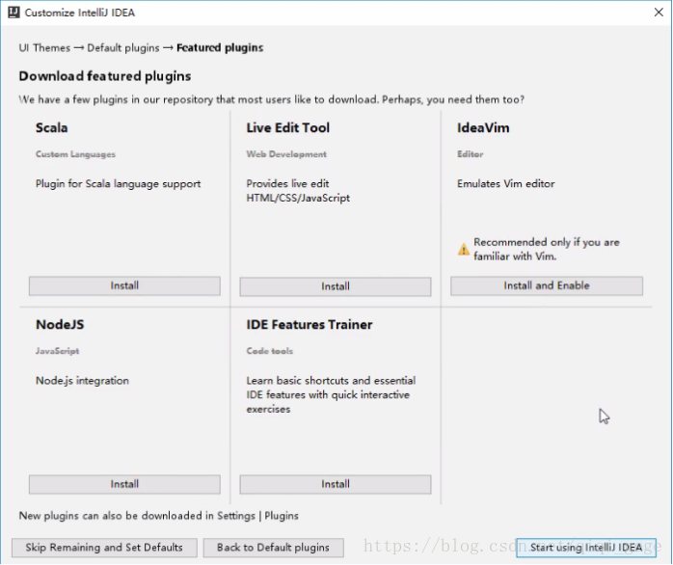This screenshot has height=565, width=673.
Task: Install the Live Edit Tool plugin
Action: [336, 287]
